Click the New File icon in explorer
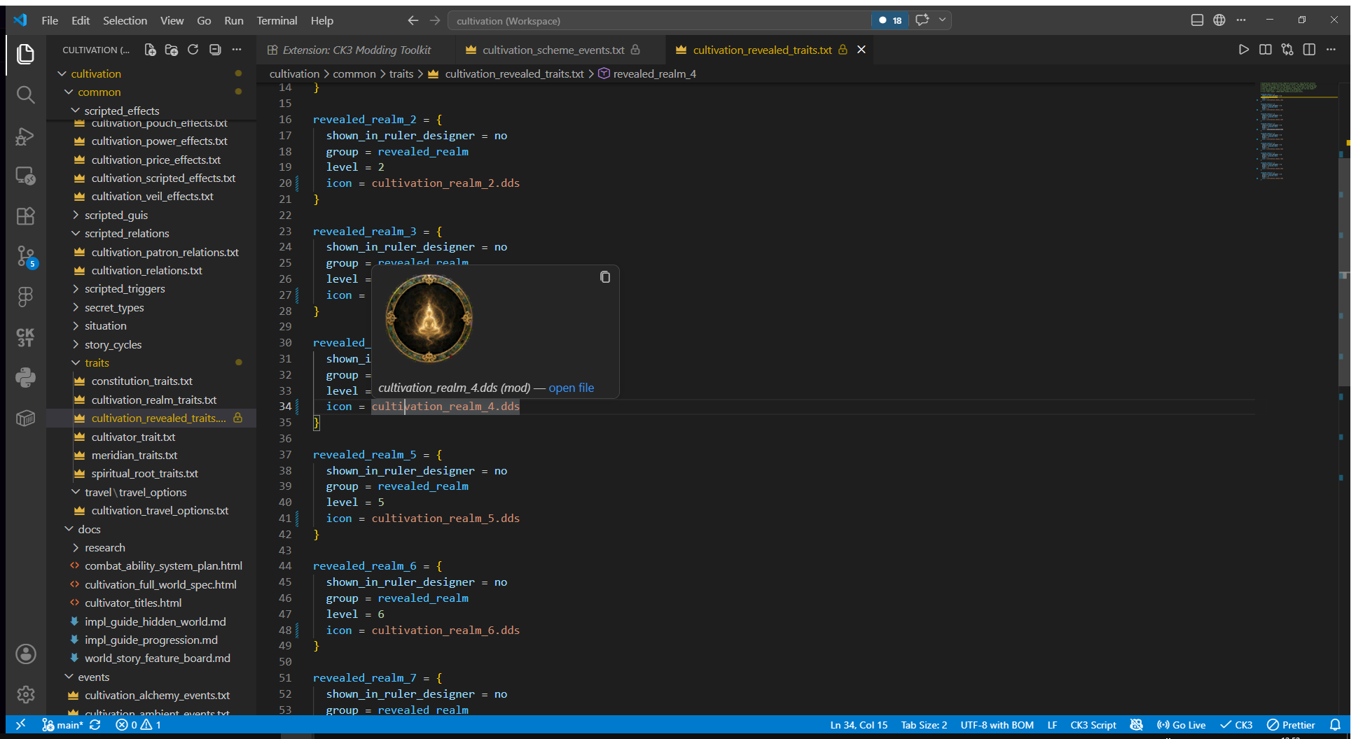The image size is (1356, 739). pos(150,50)
